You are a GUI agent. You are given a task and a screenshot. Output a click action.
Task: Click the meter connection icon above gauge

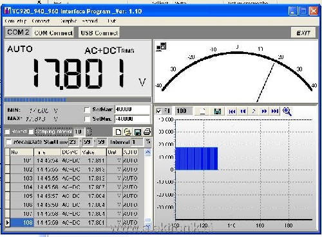[x=162, y=47]
